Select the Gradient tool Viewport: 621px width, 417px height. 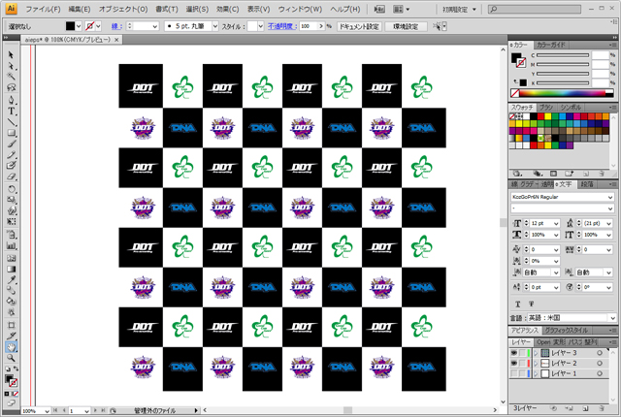11,269
